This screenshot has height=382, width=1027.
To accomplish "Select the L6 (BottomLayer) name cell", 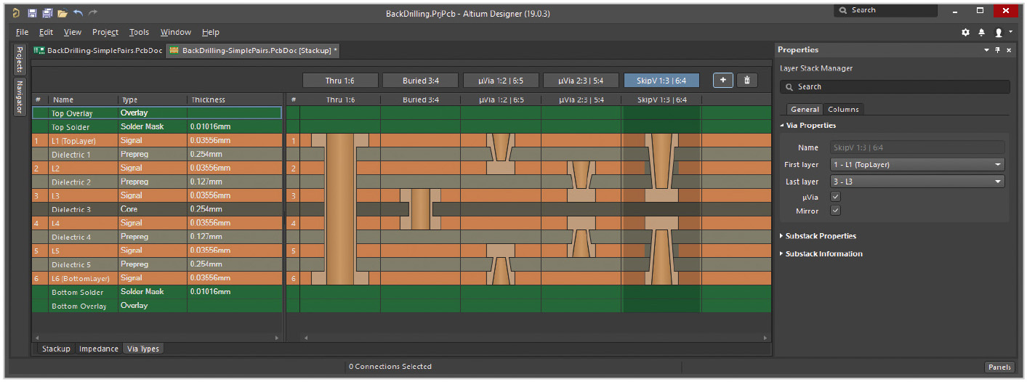I will coord(83,278).
